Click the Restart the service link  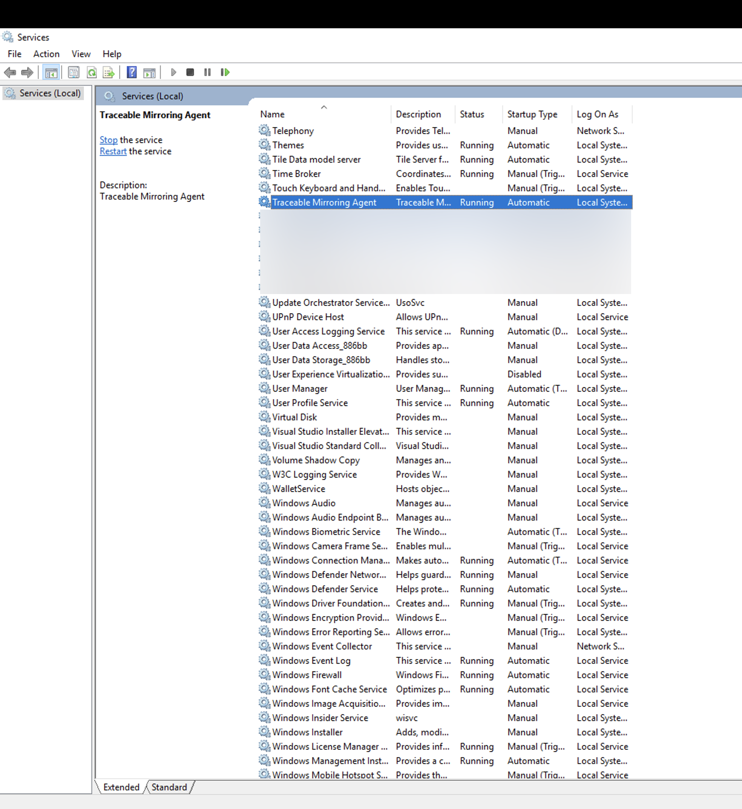coord(113,151)
